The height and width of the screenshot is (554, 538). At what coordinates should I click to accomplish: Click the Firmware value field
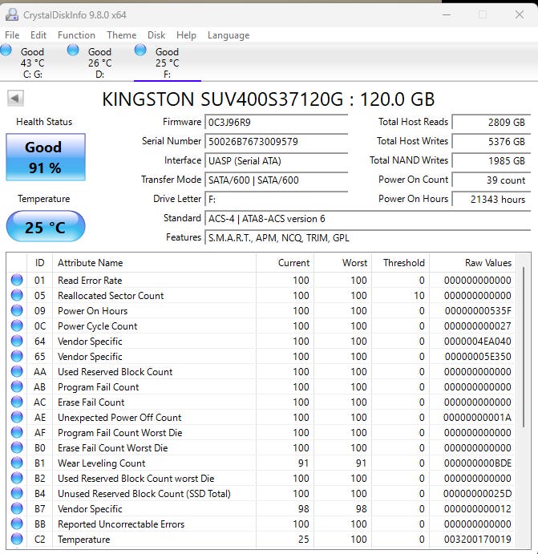click(276, 123)
